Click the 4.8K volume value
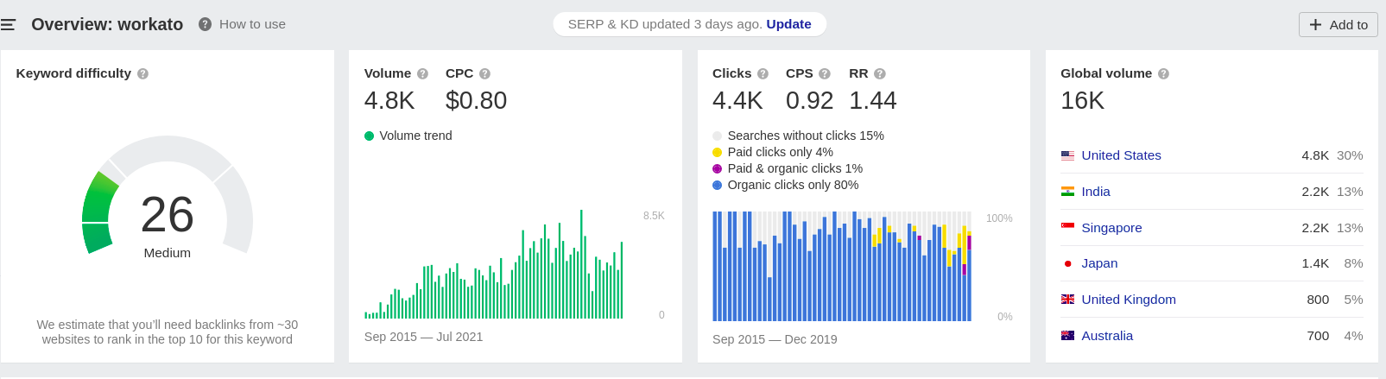The width and height of the screenshot is (1386, 379). point(389,101)
